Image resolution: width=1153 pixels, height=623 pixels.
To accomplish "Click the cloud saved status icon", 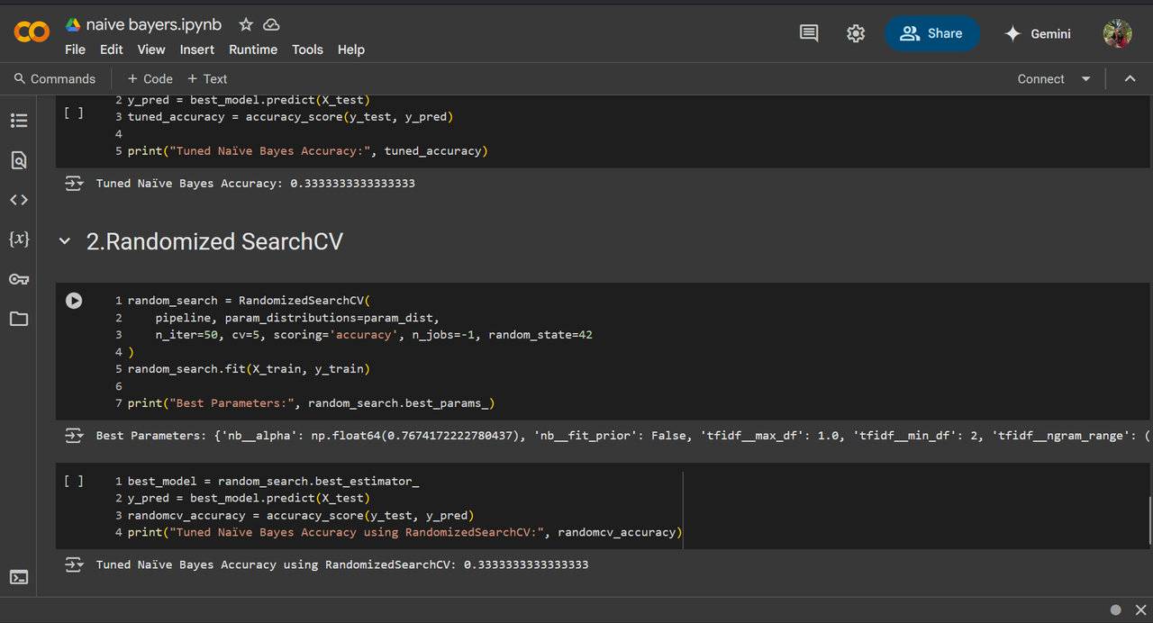I will [x=271, y=25].
